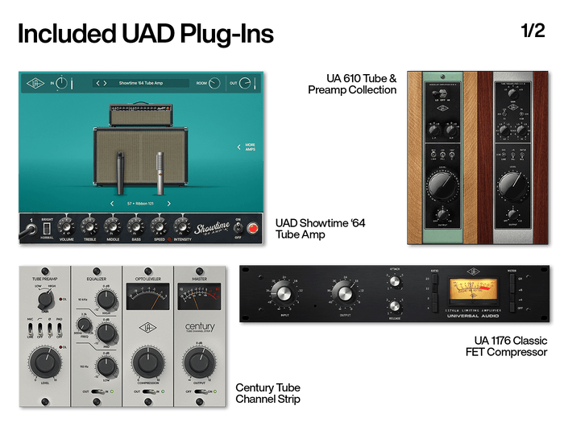
Task: Toggle the PAD switch on Century strip
Action: point(59,329)
